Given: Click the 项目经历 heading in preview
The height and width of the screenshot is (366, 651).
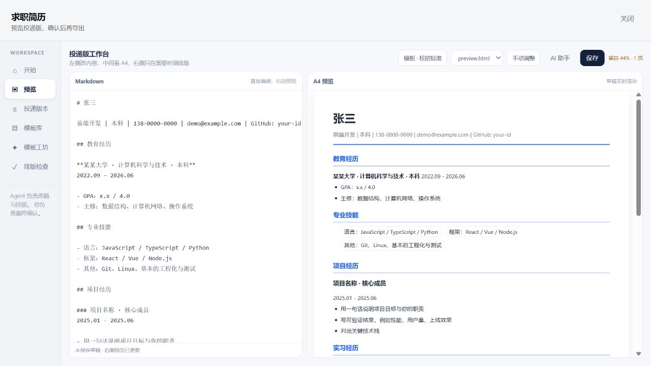Looking at the screenshot, I should [x=346, y=266].
